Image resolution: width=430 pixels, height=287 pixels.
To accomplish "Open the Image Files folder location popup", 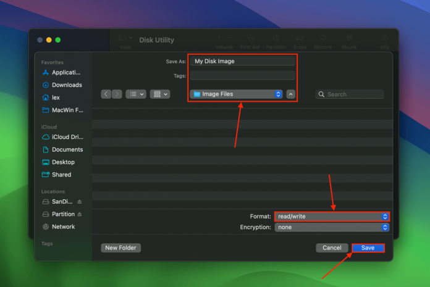I will pos(236,94).
